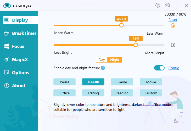Toggle the day and night feature switch
Viewport: 191px width, 131px height.
click(159, 68)
